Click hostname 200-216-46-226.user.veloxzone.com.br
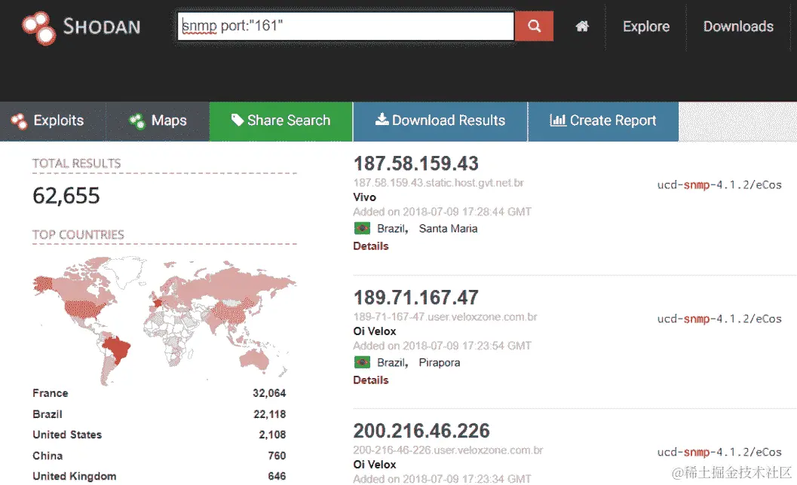Viewport: 797px width, 485px height. coord(448,450)
